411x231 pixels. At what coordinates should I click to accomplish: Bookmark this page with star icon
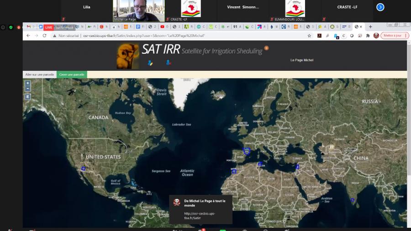point(309,36)
